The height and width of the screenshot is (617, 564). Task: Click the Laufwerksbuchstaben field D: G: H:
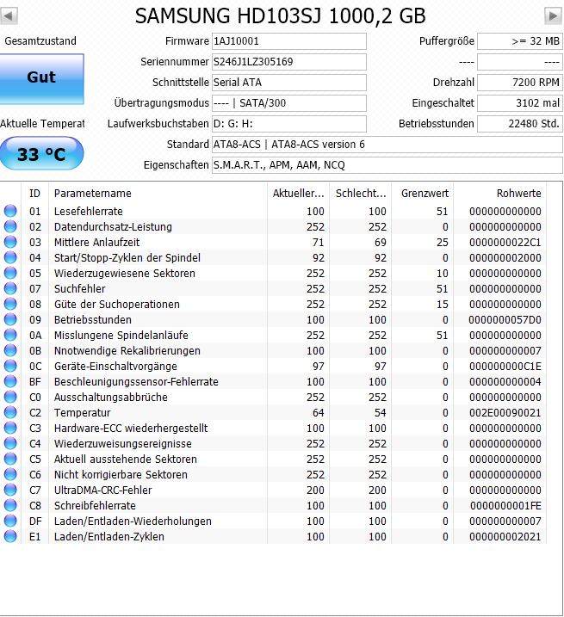click(x=289, y=124)
